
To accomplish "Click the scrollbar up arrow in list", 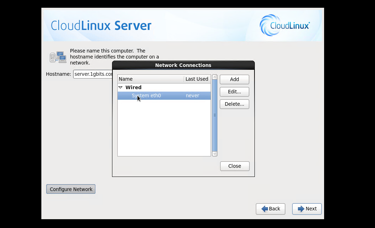I will (x=215, y=77).
